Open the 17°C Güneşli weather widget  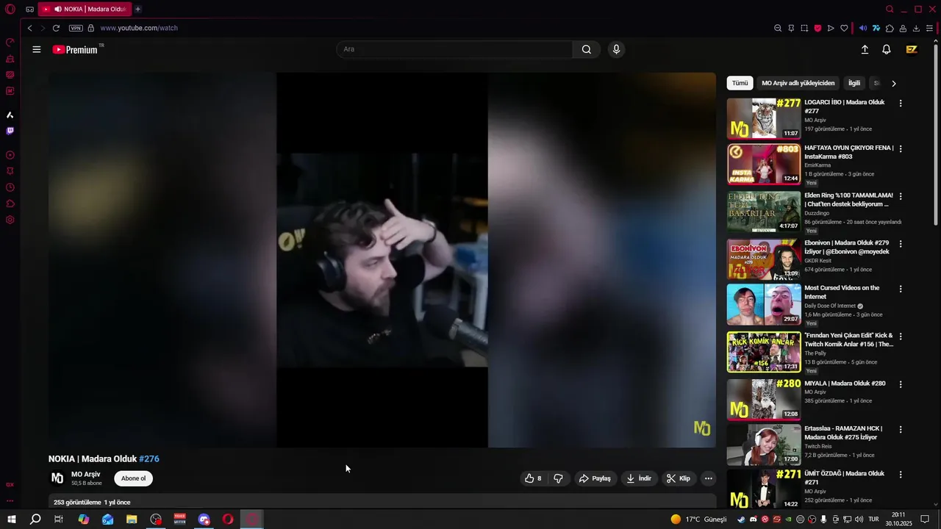click(698, 519)
